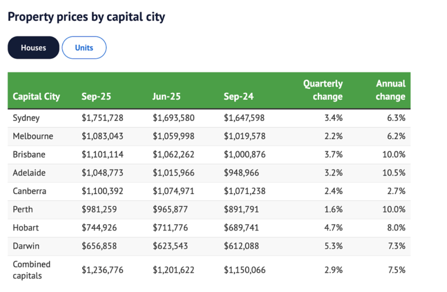
Task: Click the Jun-25 column header
Action: coord(166,97)
